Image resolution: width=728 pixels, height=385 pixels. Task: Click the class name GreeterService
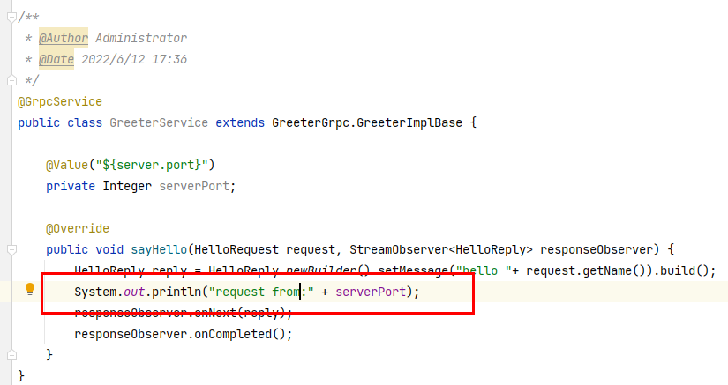(159, 123)
